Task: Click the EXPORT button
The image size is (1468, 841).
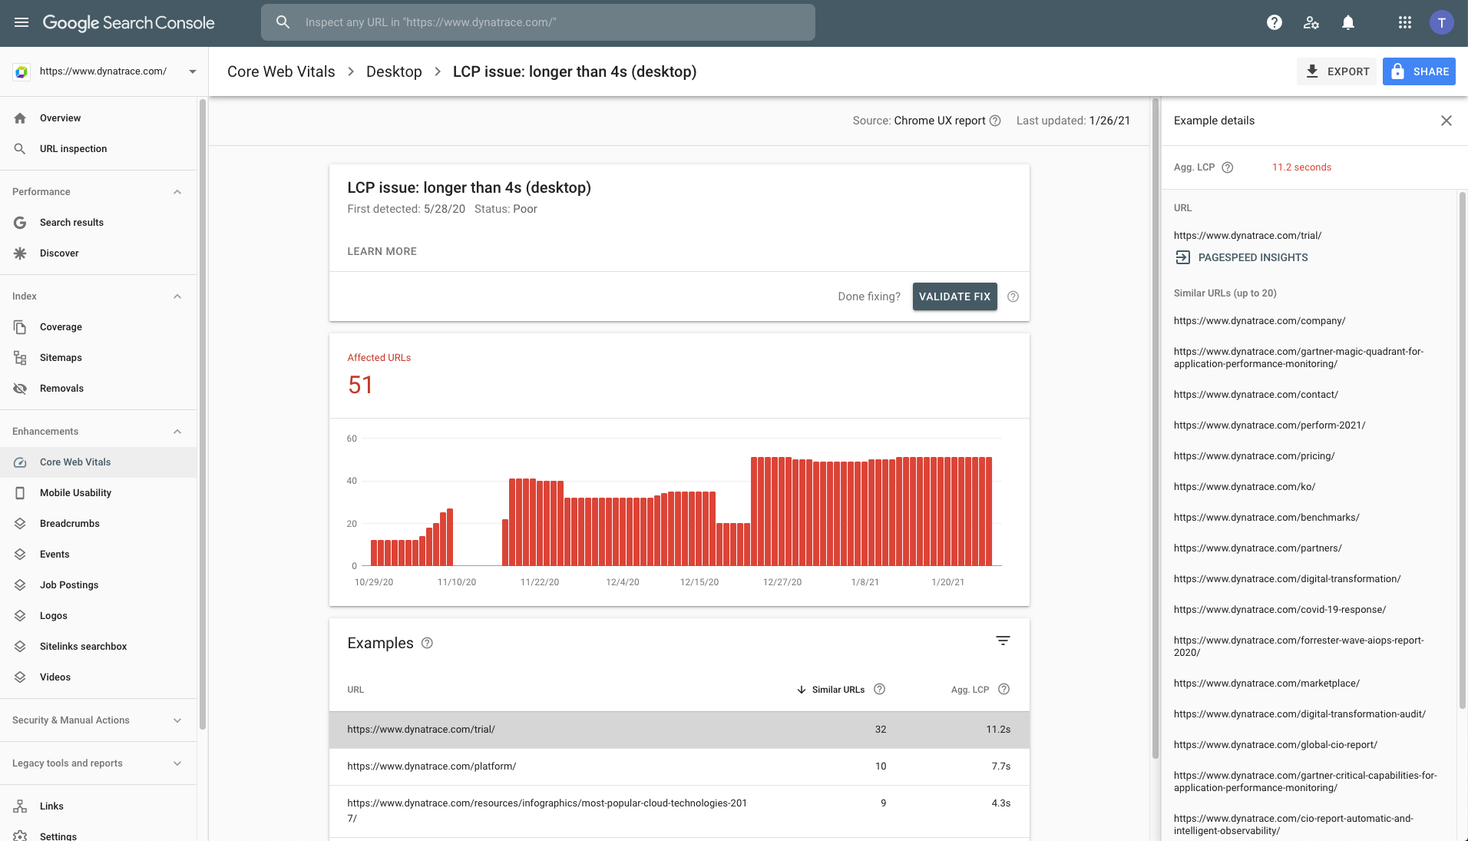Action: click(1337, 71)
